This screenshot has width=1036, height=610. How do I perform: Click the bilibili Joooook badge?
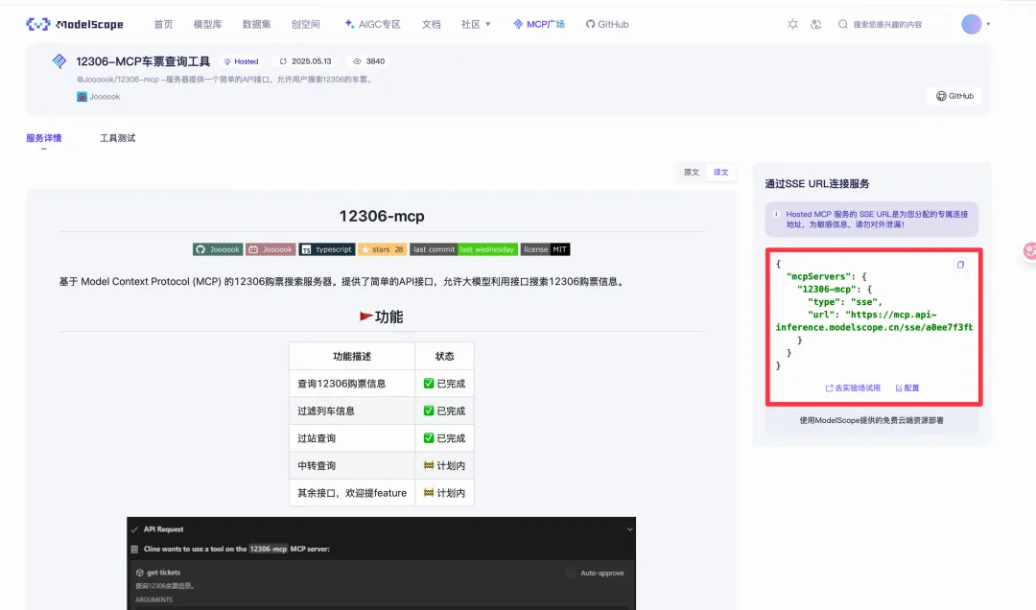coord(271,249)
